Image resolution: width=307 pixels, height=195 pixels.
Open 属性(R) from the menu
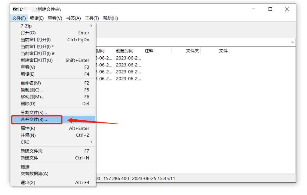[x=53, y=128]
